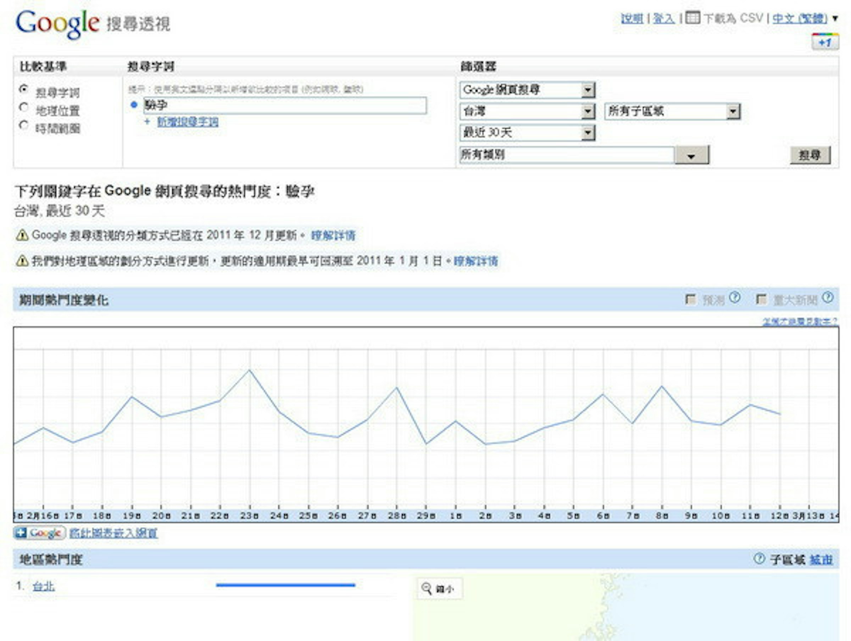Click the blue dot color marker beside 驗孕
The width and height of the screenshot is (851, 641).
(x=134, y=105)
